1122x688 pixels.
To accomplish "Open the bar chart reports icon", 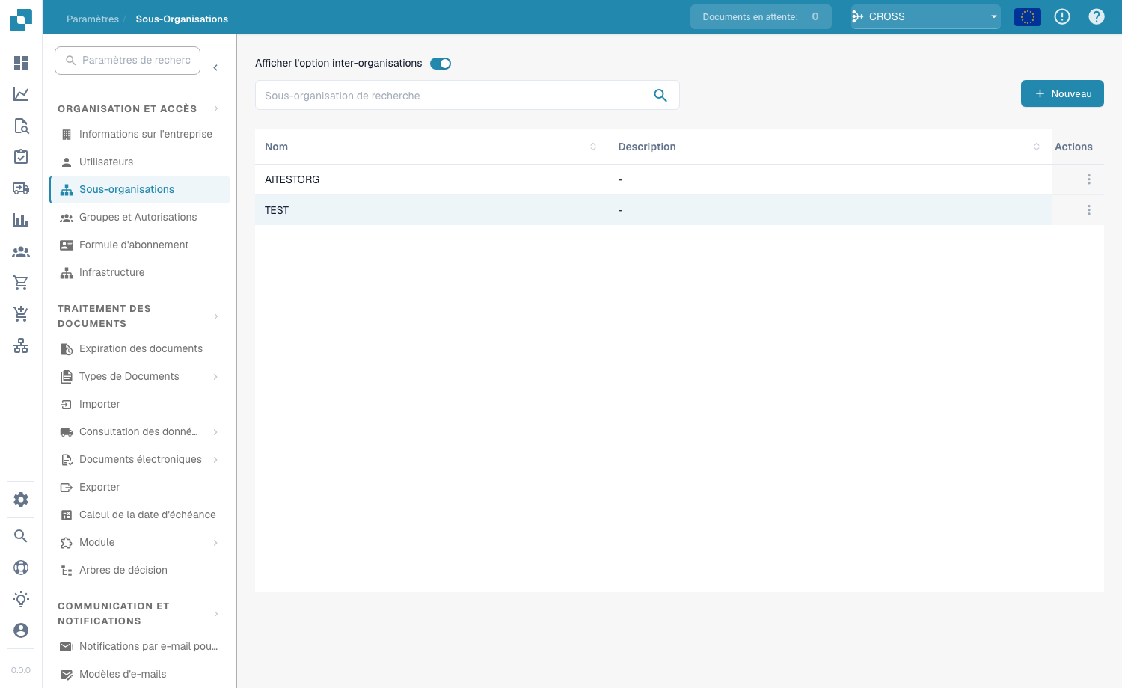I will (21, 220).
